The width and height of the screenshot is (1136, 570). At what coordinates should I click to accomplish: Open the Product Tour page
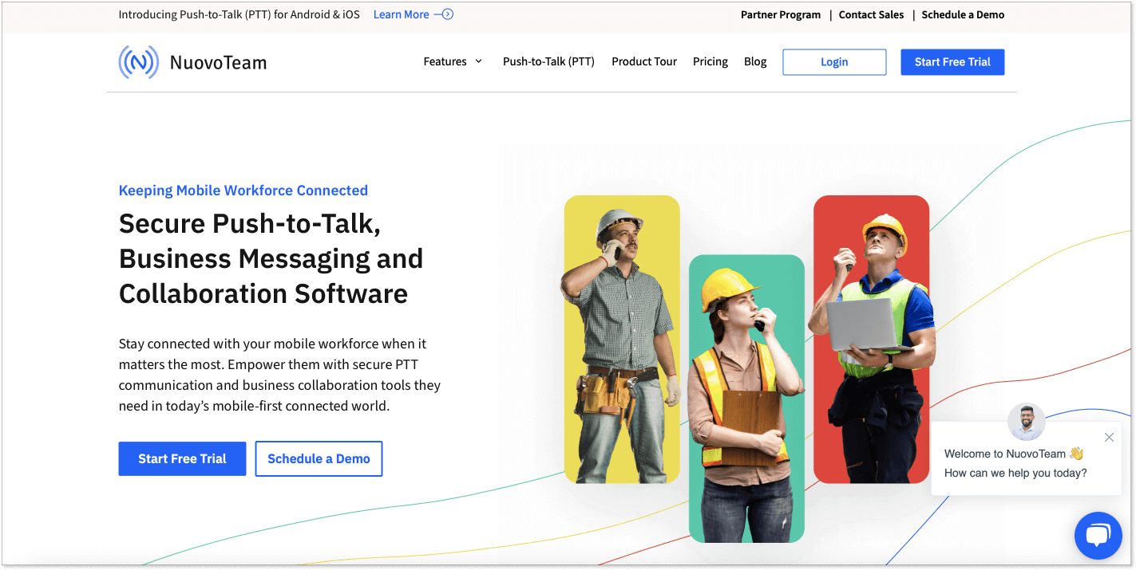644,61
